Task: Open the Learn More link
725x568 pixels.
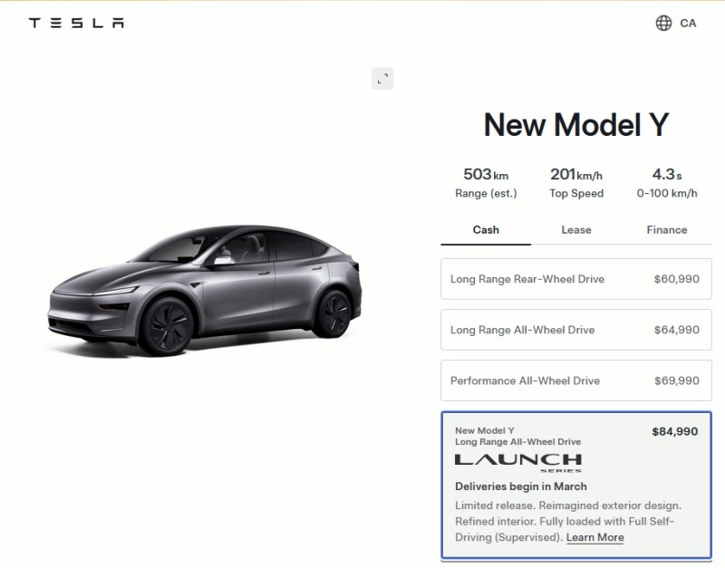Action: tap(595, 537)
